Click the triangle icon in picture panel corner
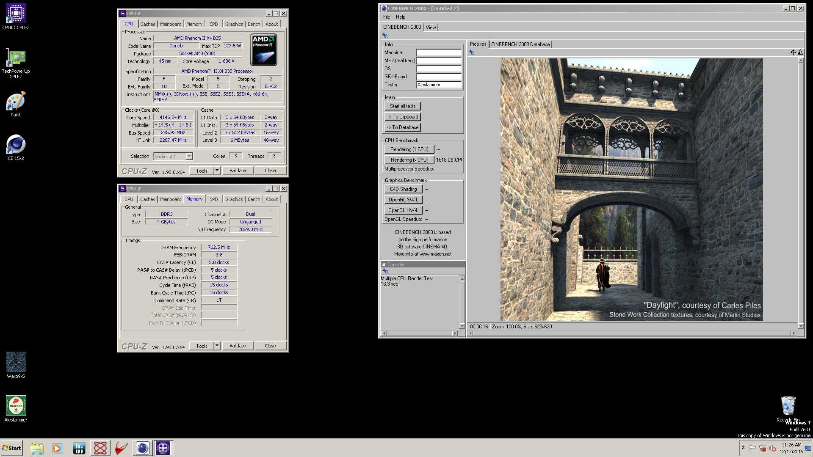 click(800, 52)
